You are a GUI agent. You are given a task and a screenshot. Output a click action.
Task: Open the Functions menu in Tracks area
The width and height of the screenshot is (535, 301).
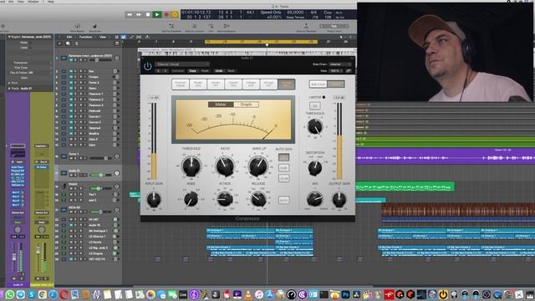[x=85, y=37]
